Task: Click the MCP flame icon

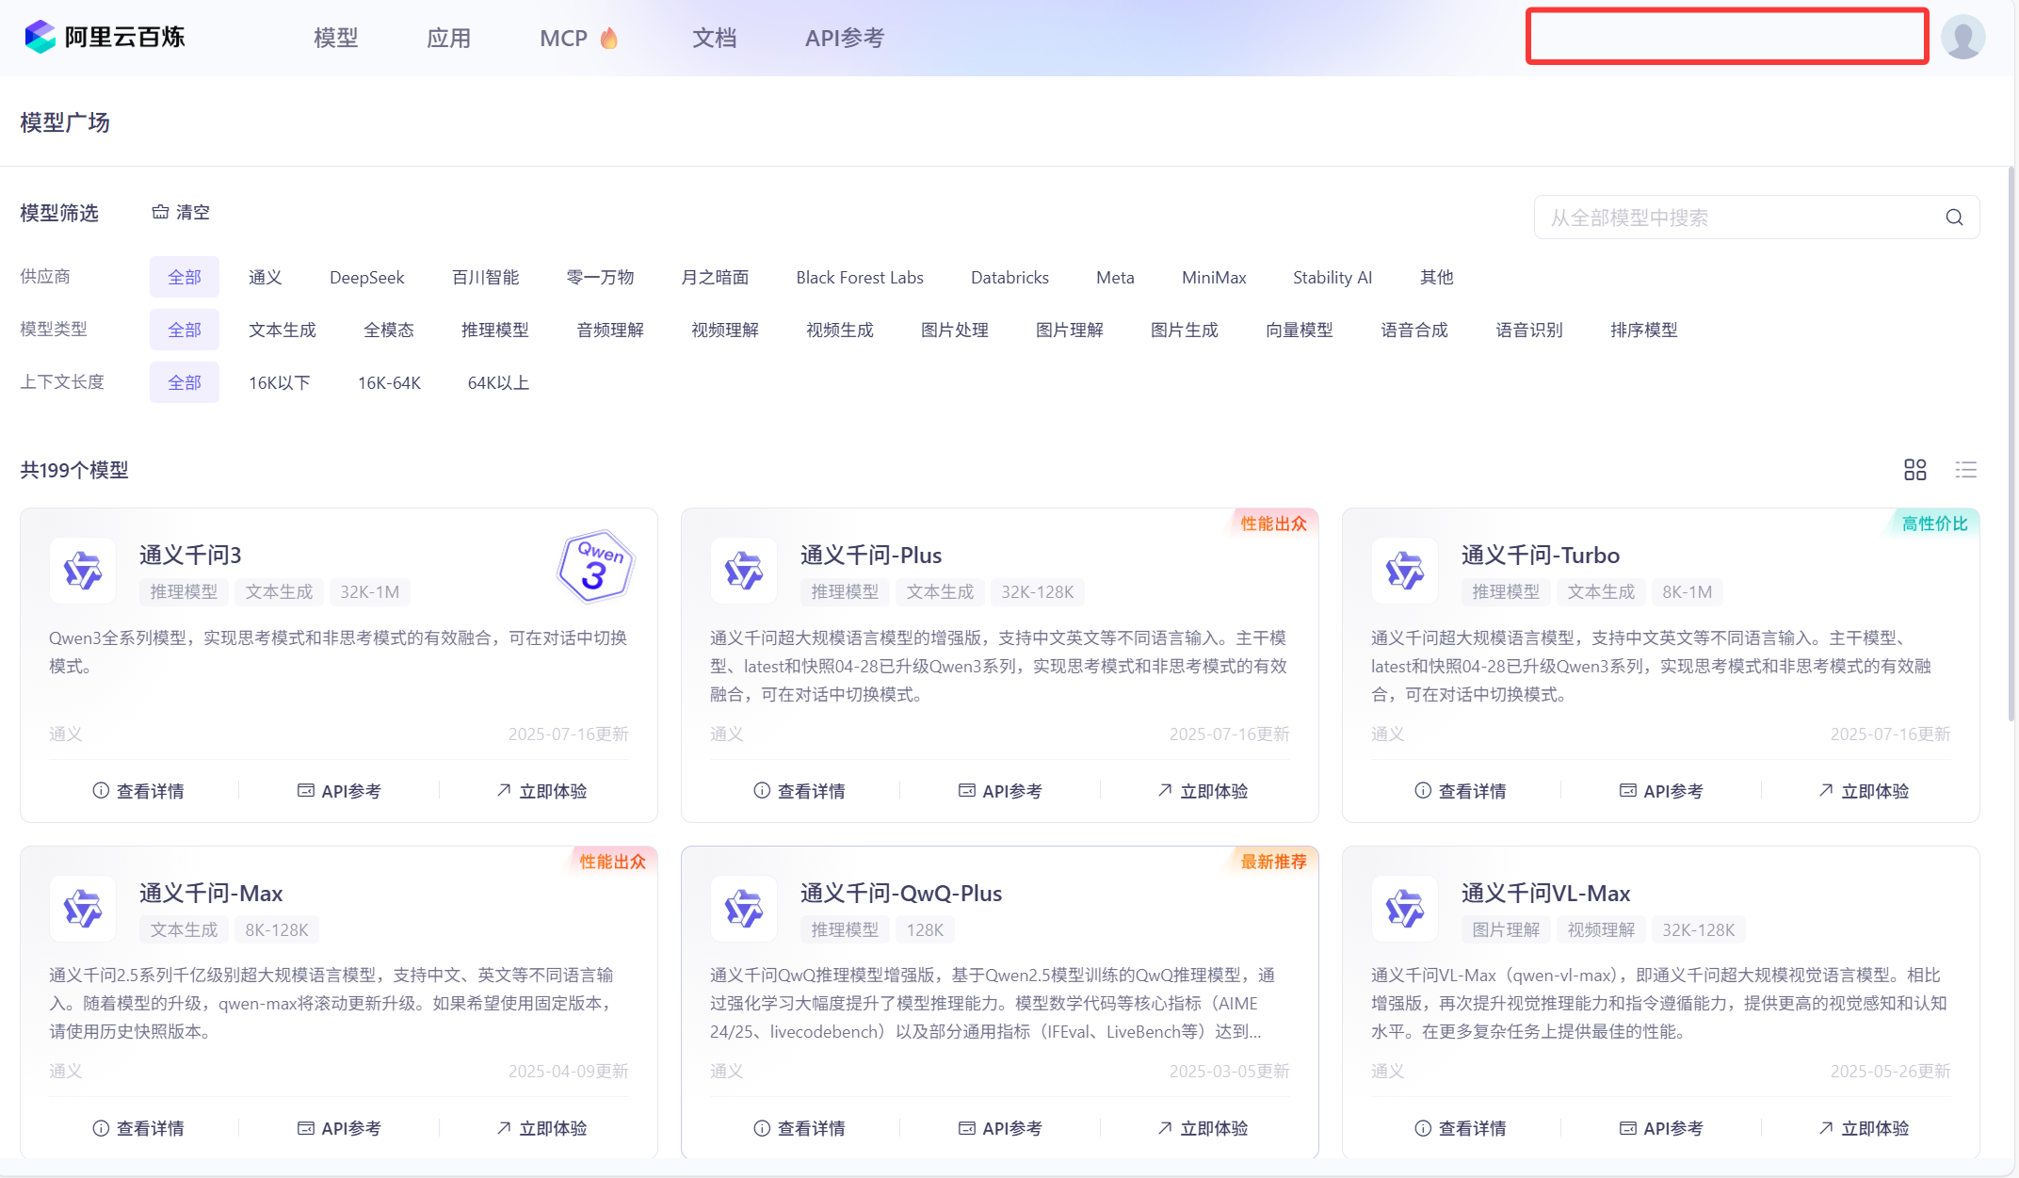Action: click(609, 38)
